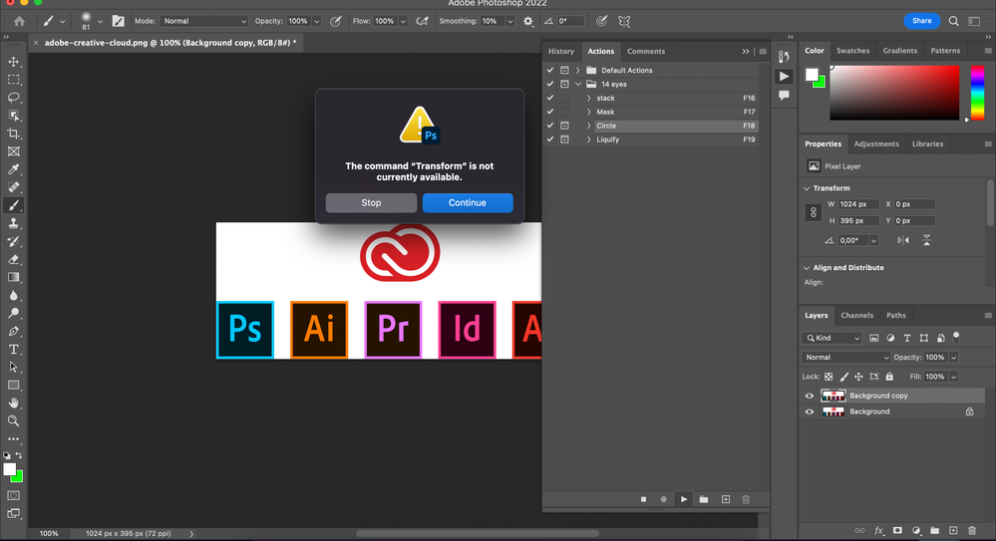This screenshot has width=996, height=541.
Task: Select the Lasso tool
Action: click(x=14, y=98)
